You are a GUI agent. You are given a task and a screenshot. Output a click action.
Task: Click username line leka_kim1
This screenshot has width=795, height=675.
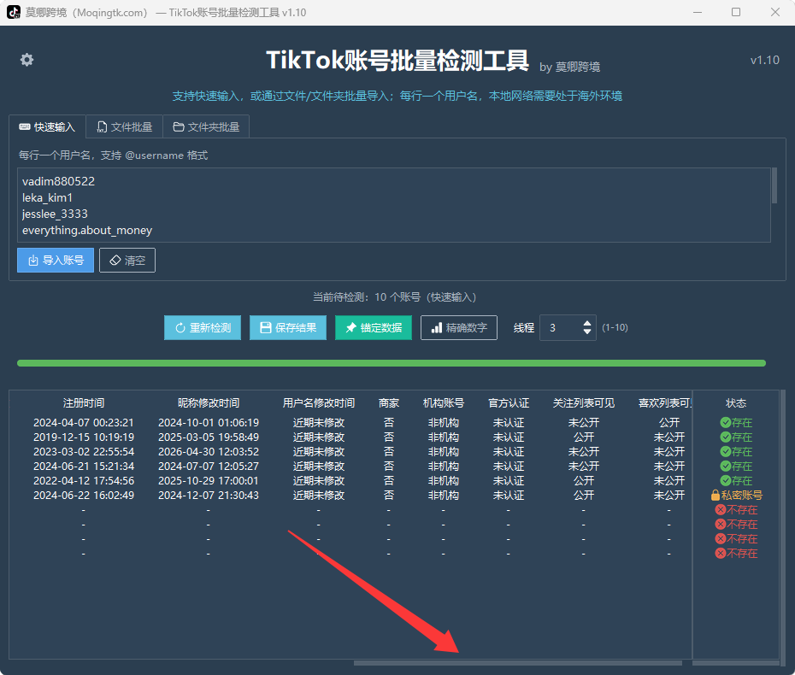[x=47, y=197]
